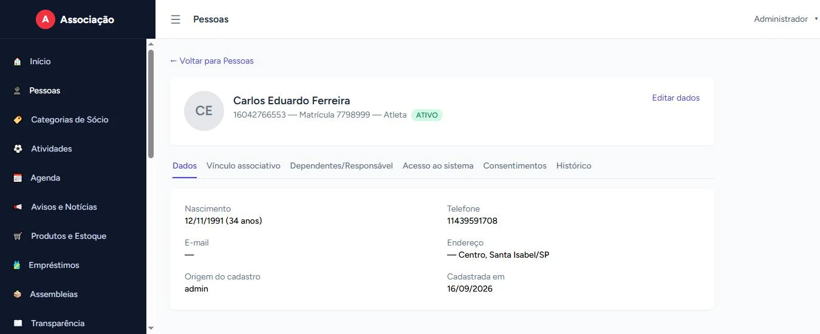Click the Atividades soccer ball icon
This screenshot has height=334, width=820.
[x=18, y=149]
